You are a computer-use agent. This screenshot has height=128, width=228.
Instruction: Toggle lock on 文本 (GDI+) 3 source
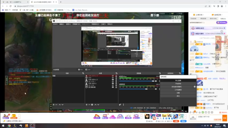(x=116, y=76)
